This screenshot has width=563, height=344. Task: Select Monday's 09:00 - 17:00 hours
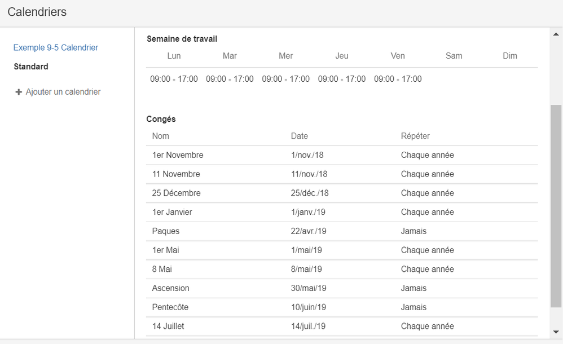pyautogui.click(x=174, y=79)
